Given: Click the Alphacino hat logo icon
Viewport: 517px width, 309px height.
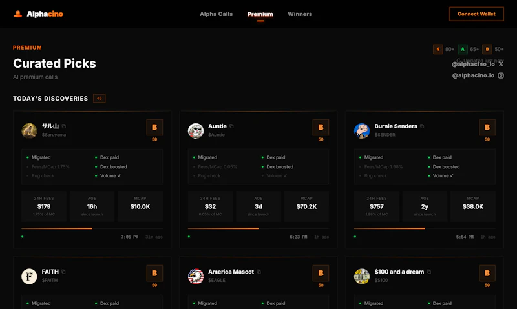Looking at the screenshot, I should (18, 14).
